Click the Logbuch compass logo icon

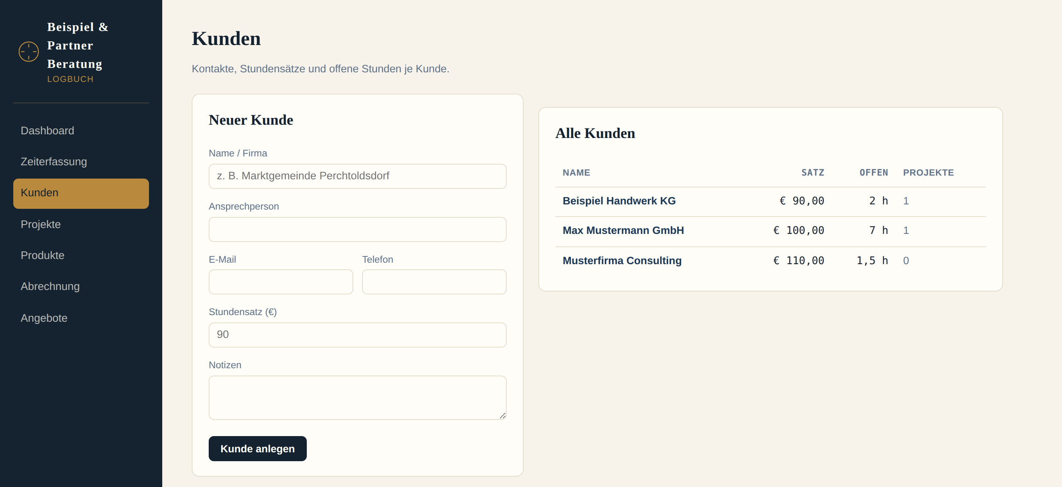coord(28,52)
